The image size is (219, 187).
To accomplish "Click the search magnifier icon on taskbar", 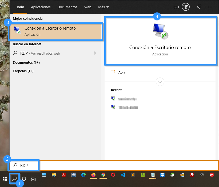I will coord(14,178).
